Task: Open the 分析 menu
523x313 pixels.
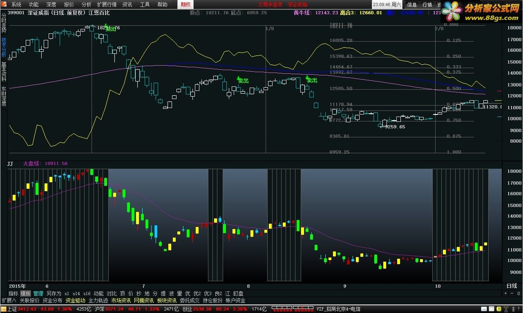Action: (x=86, y=4)
